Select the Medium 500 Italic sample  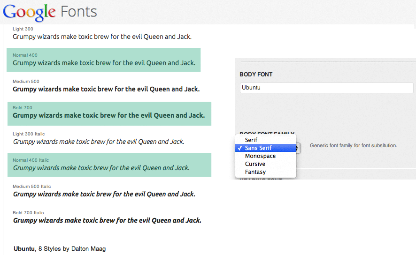pos(104,191)
